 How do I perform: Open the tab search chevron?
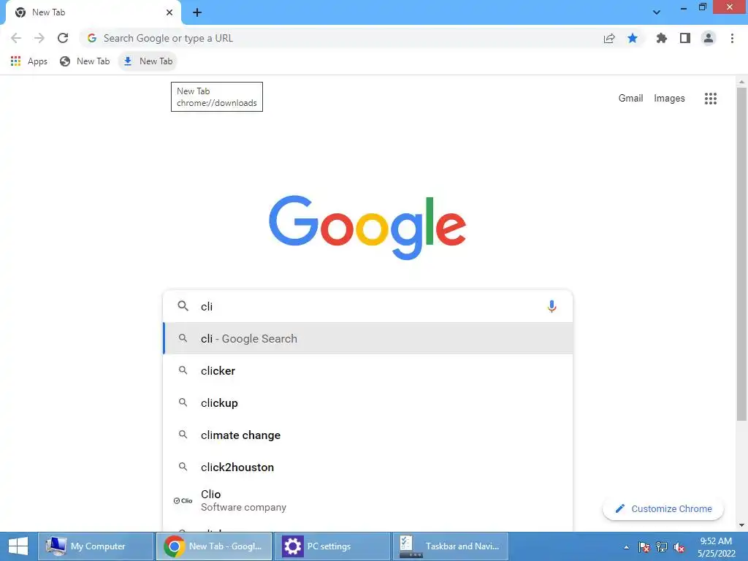657,12
